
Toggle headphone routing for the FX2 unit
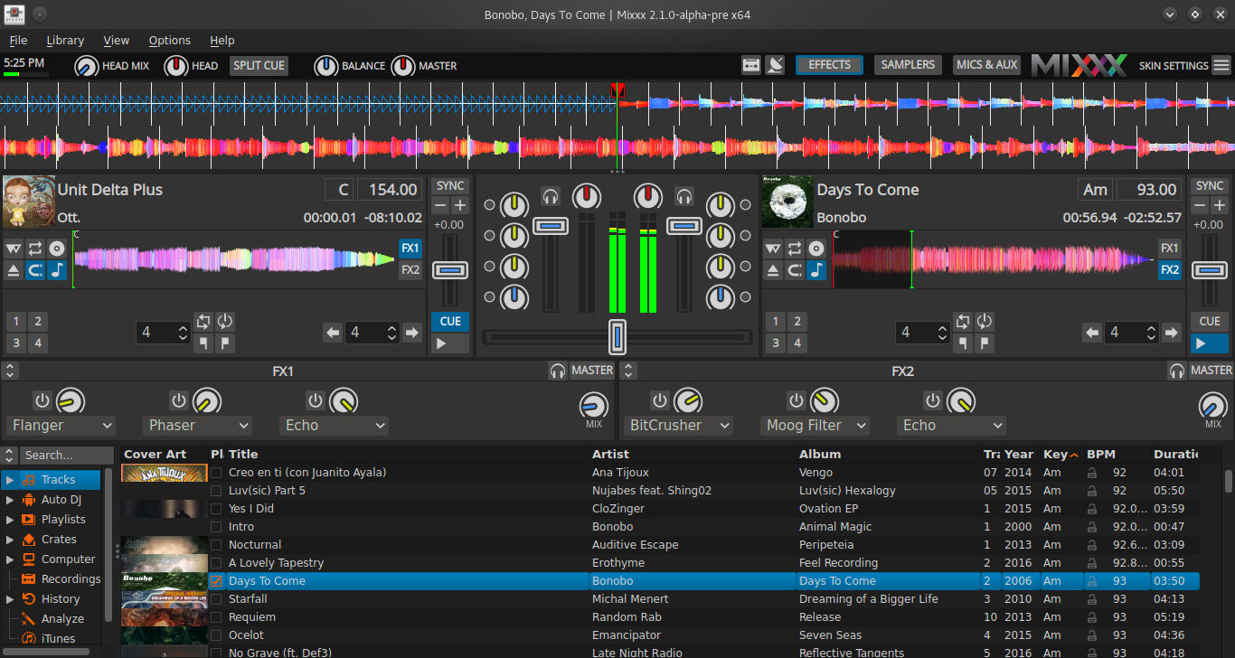point(1177,371)
